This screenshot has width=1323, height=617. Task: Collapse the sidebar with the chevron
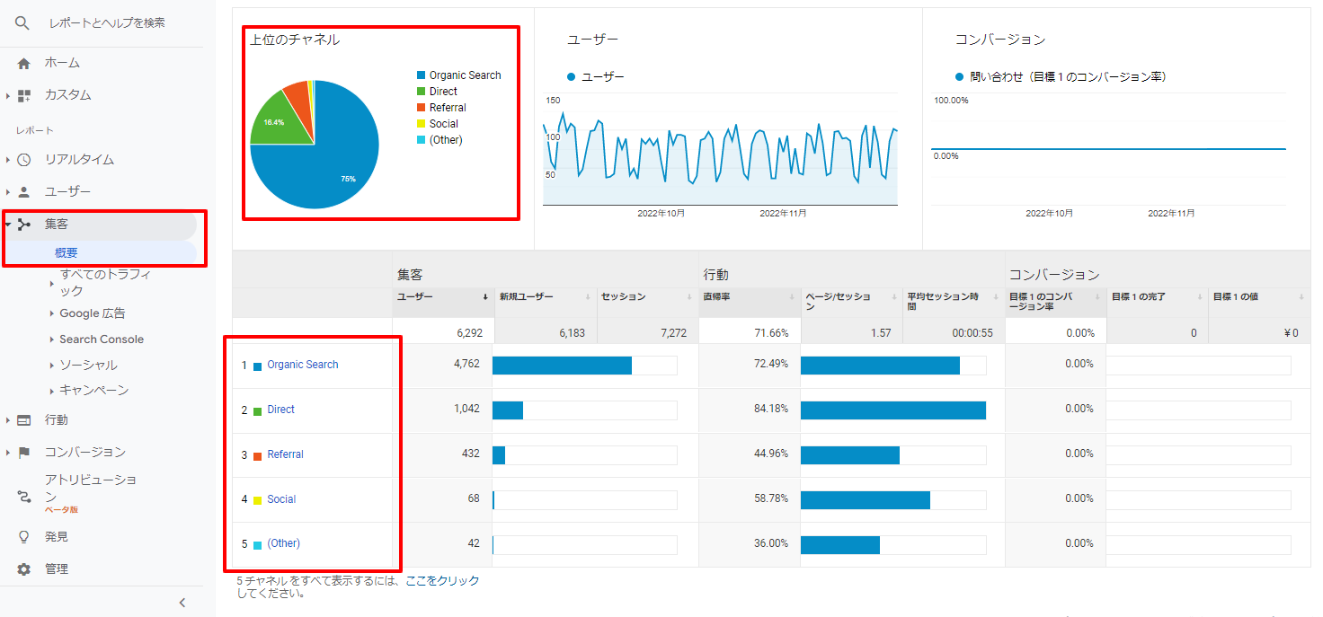182,603
